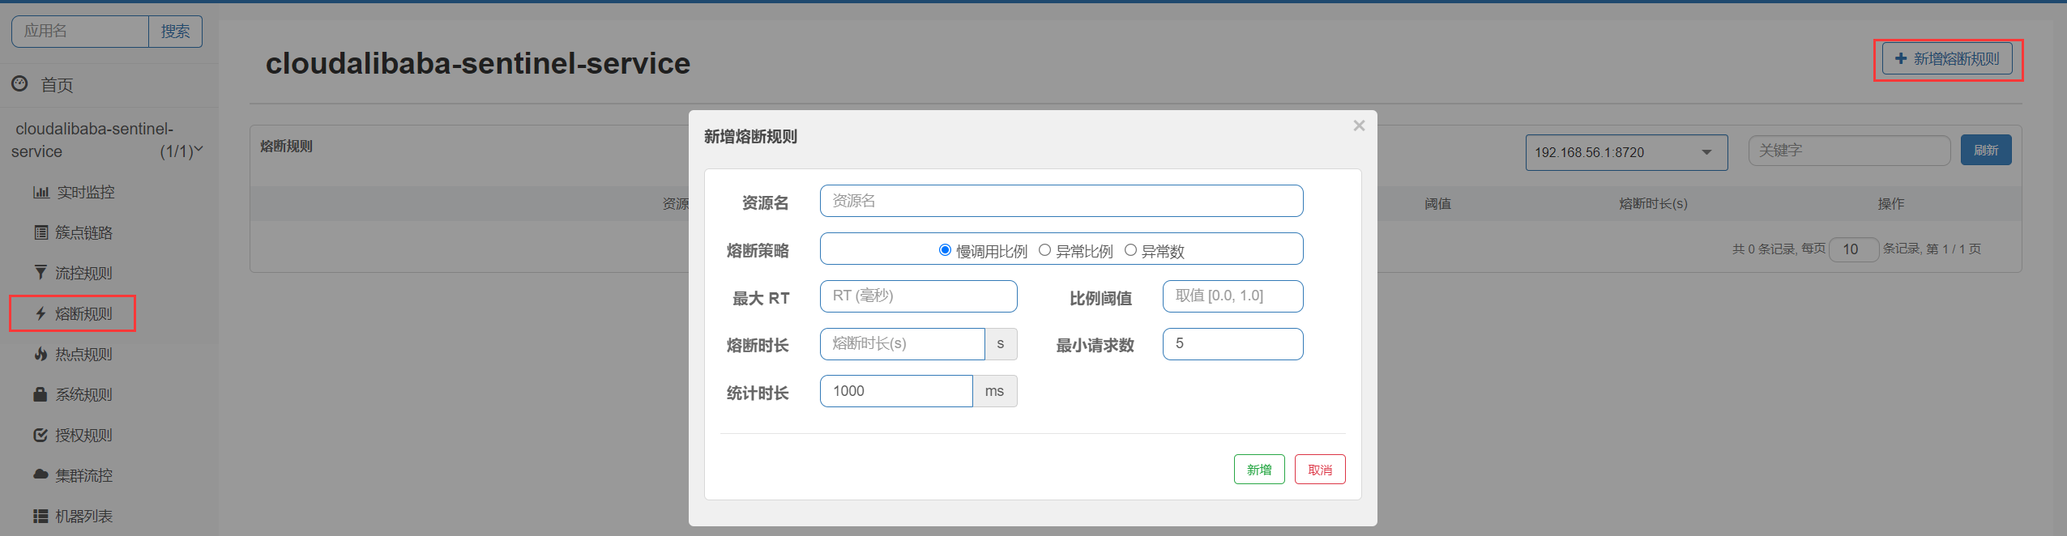Image resolution: width=2067 pixels, height=536 pixels.
Task: Open 机器列表 menu item
Action: [x=83, y=516]
